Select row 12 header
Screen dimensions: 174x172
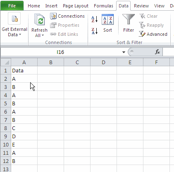(x=6, y=161)
